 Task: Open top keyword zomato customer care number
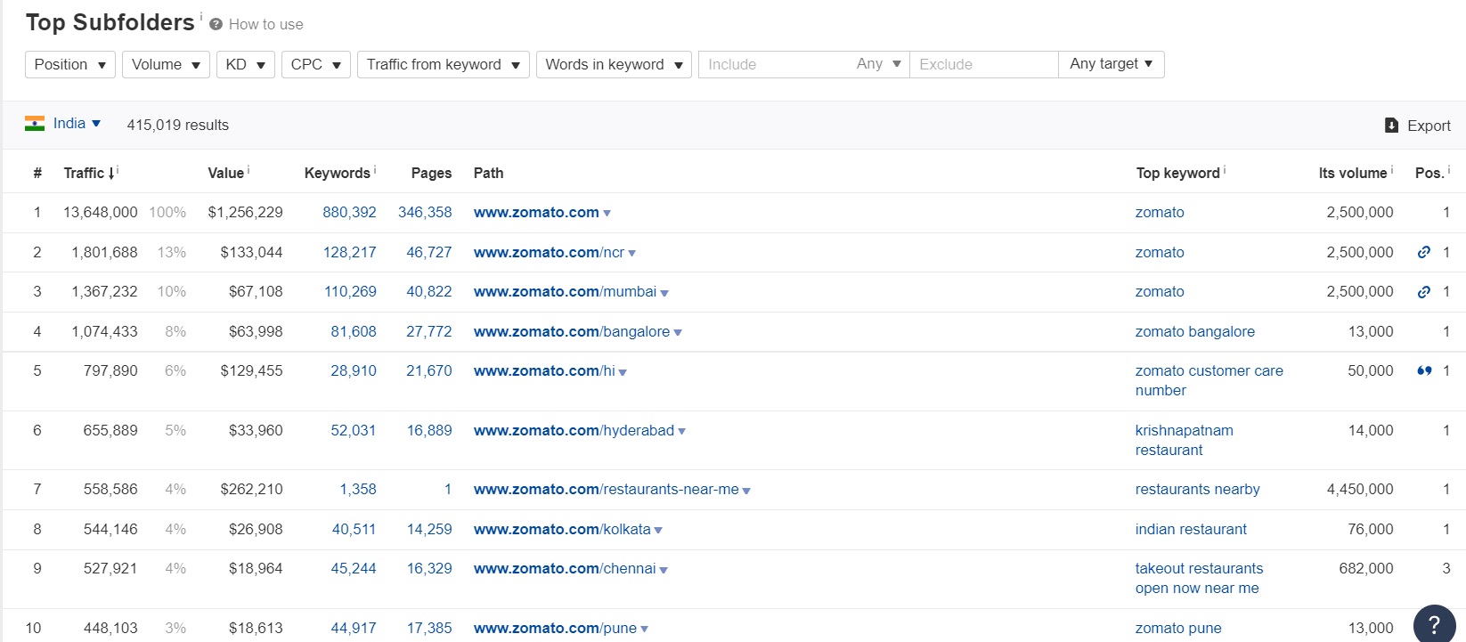1209,380
